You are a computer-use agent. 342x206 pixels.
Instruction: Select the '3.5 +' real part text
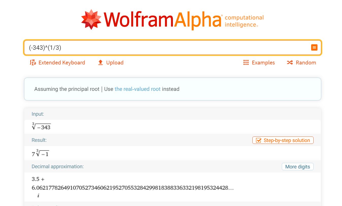[x=38, y=179]
